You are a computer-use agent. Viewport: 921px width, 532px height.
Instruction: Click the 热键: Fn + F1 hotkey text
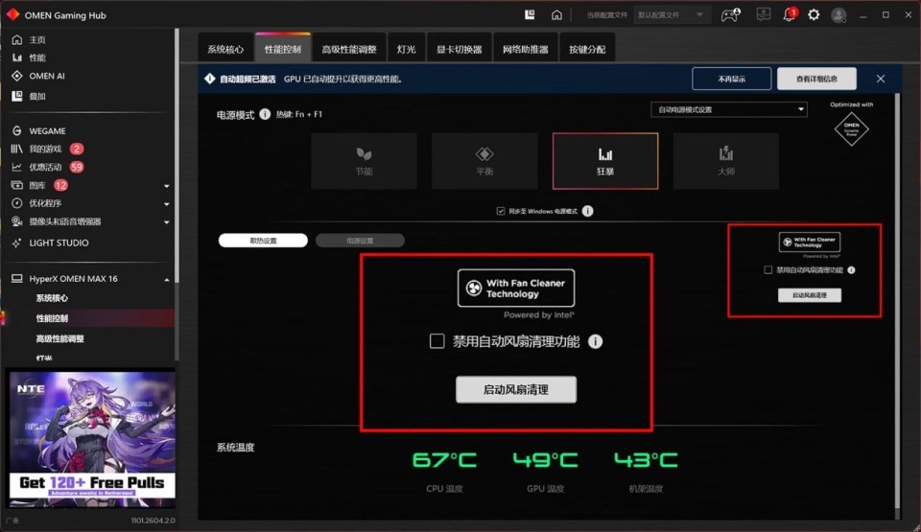point(299,114)
